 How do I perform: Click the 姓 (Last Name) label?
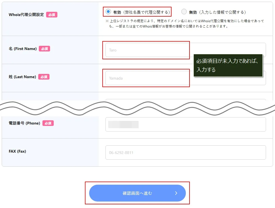[x=22, y=77]
